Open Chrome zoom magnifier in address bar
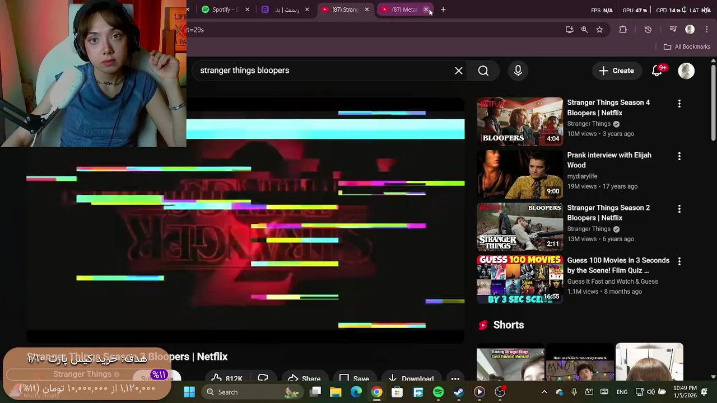 584,30
